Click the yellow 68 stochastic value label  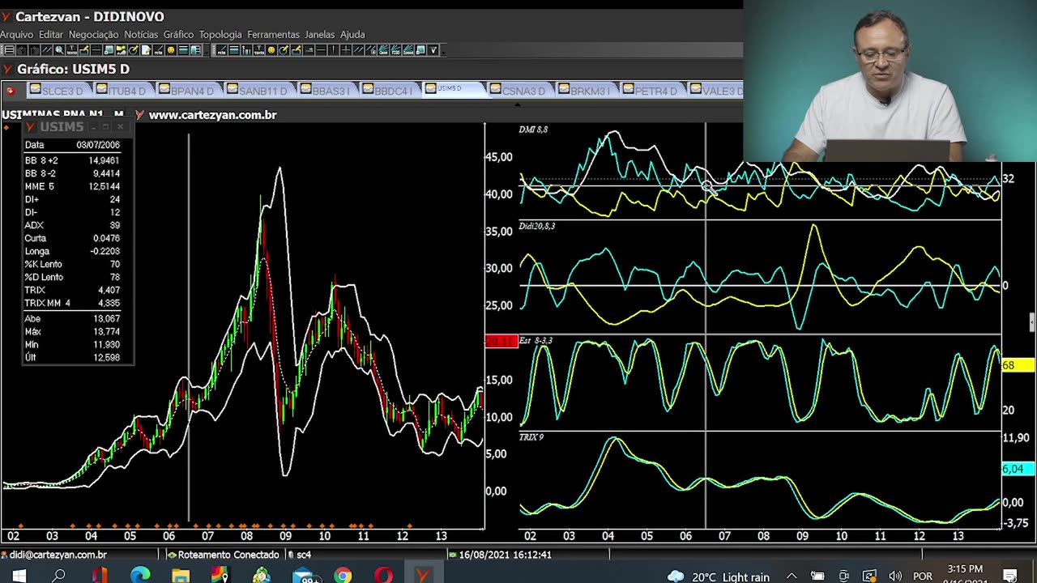coord(1018,365)
